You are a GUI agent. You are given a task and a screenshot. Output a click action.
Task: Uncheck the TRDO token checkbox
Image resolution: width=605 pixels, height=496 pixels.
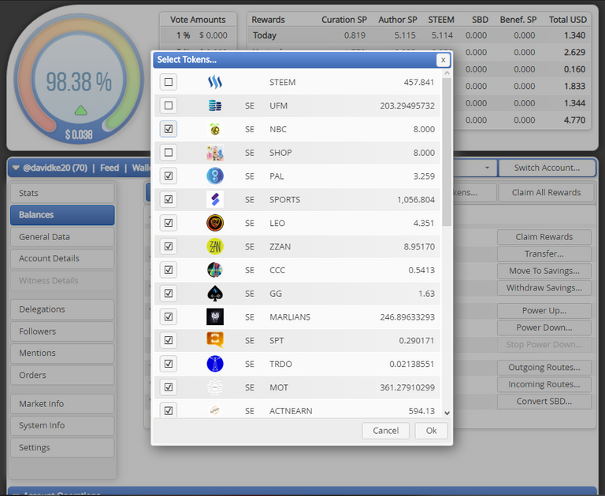(169, 364)
